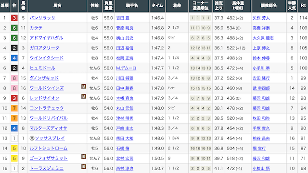Open horse link ワールドウインズ
Viewport: 308px width, 173px height.
(47, 88)
